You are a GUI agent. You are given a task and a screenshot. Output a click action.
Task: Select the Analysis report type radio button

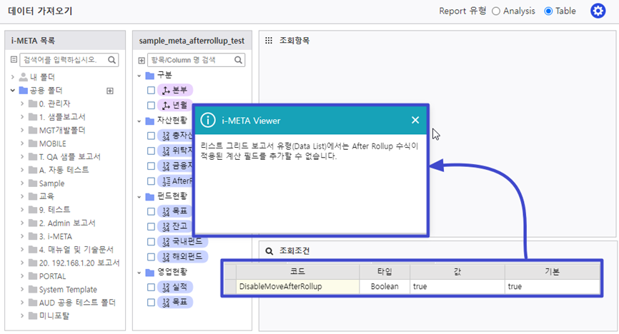[496, 11]
